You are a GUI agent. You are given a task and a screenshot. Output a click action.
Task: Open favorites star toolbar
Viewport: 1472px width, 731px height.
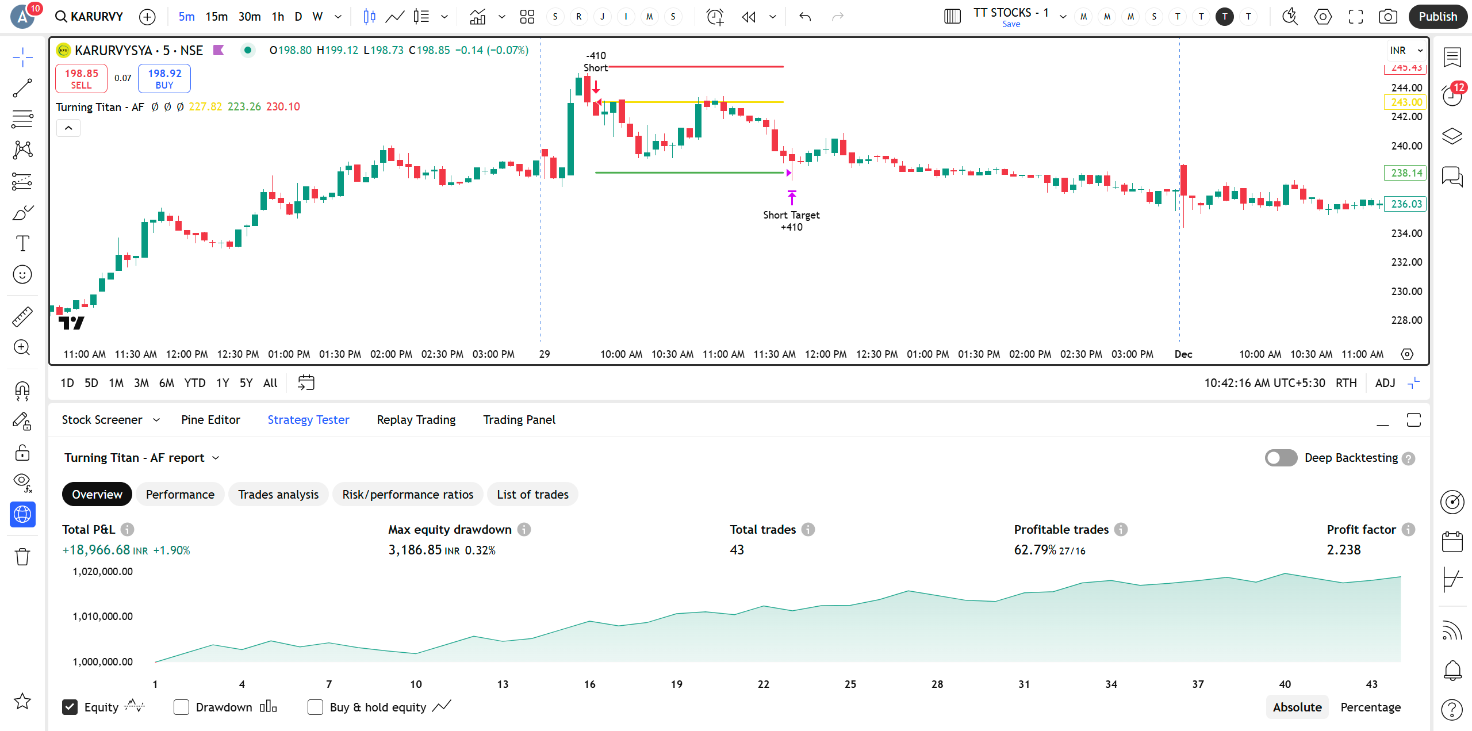click(22, 701)
